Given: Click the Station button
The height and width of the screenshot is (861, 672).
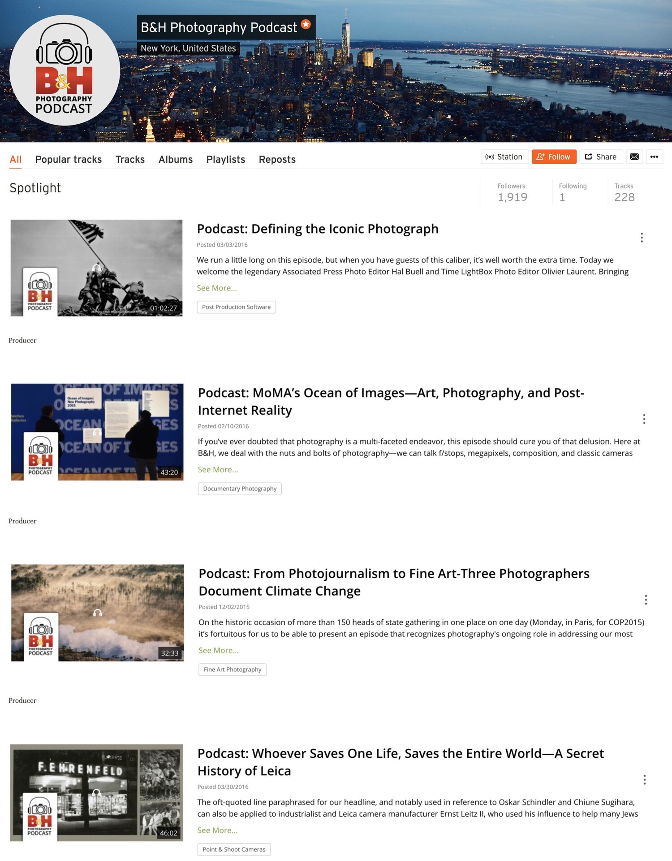Looking at the screenshot, I should [x=504, y=157].
